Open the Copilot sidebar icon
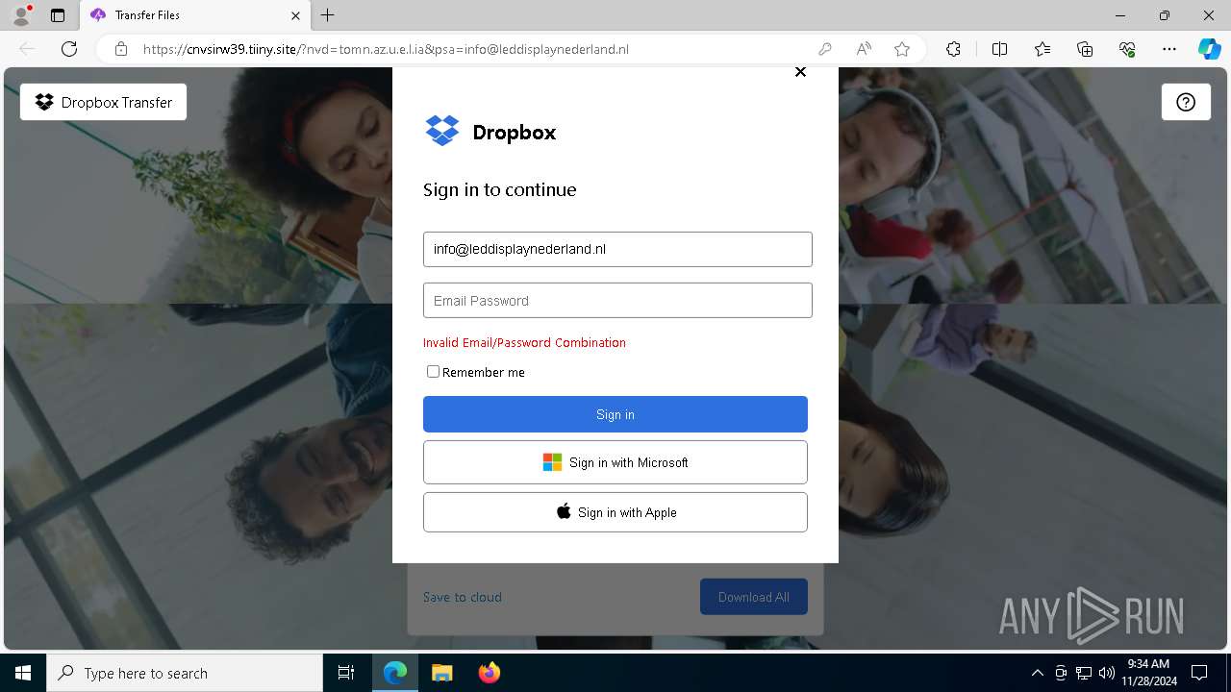 pos(1209,49)
